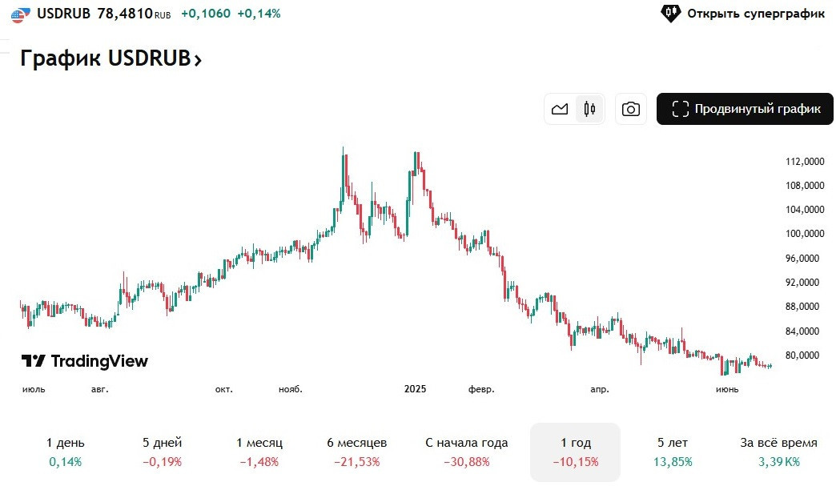
Task: Select candlestick chart style icon
Action: point(590,110)
